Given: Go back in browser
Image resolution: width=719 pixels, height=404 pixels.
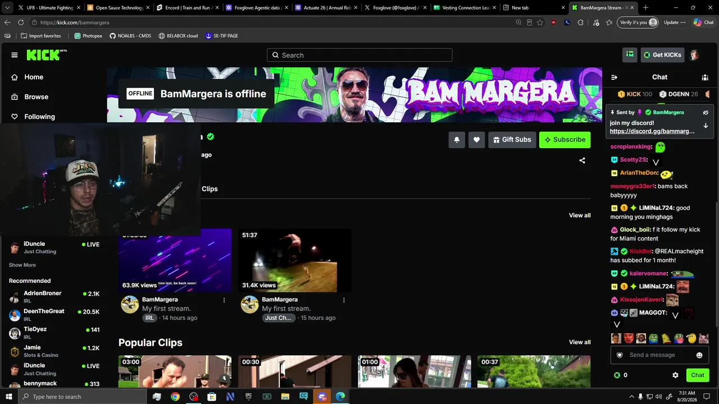Looking at the screenshot, I should click(x=7, y=22).
